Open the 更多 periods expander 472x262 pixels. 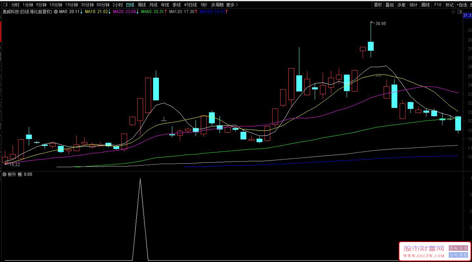click(x=232, y=5)
